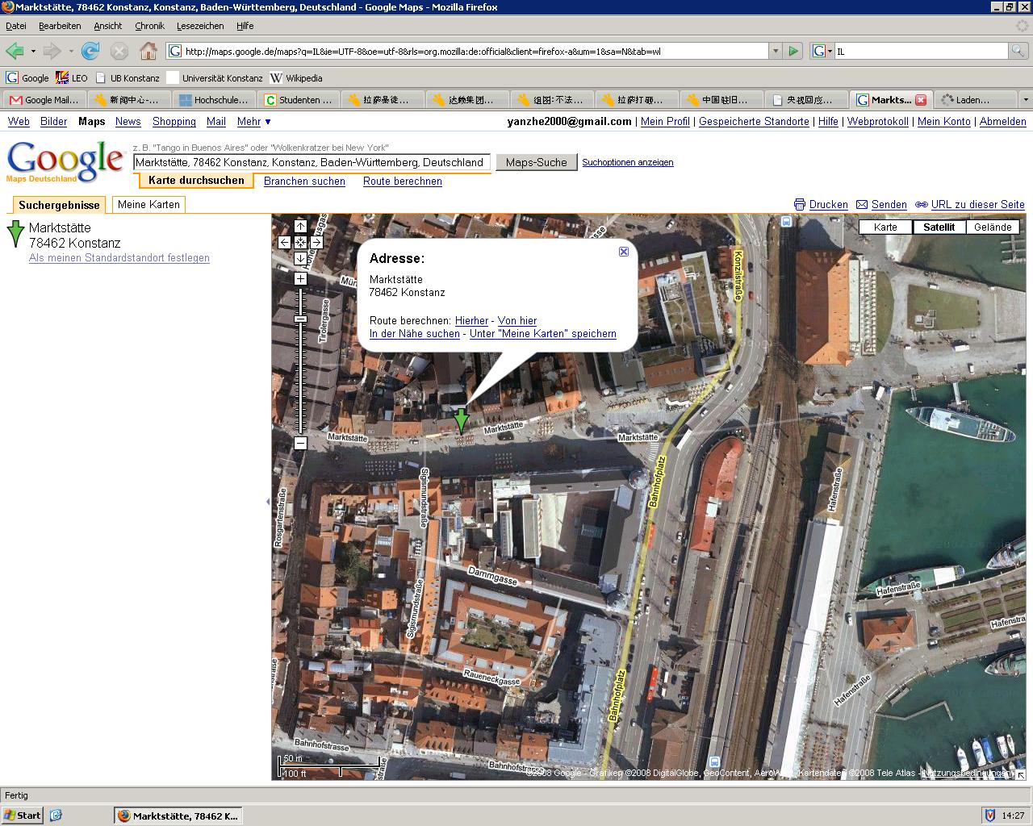This screenshot has height=826, width=1033.
Task: Click the Firefox back arrow
Action: [x=15, y=51]
